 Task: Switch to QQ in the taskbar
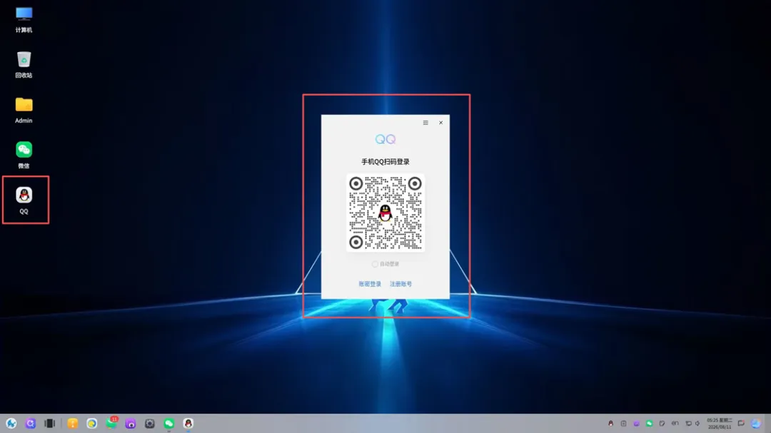point(188,423)
